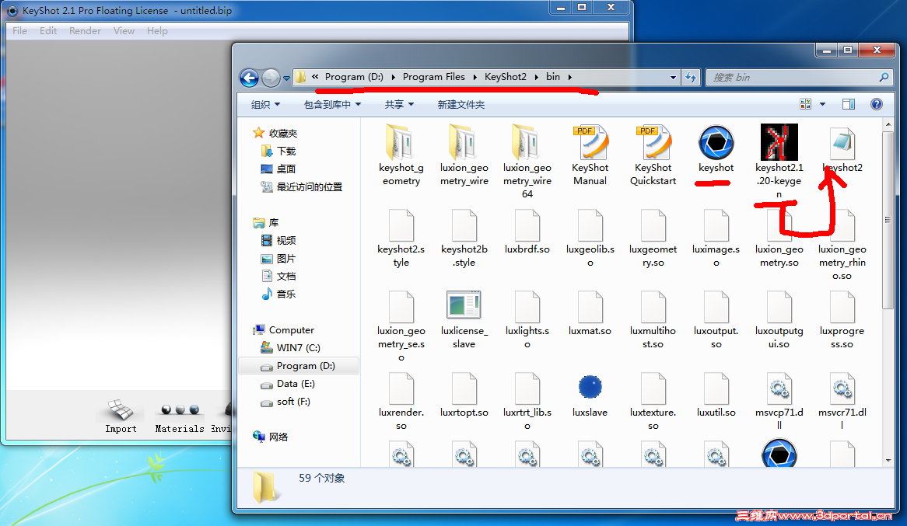907x526 pixels.
Task: Expand the address bar history dropdown
Action: point(673,77)
